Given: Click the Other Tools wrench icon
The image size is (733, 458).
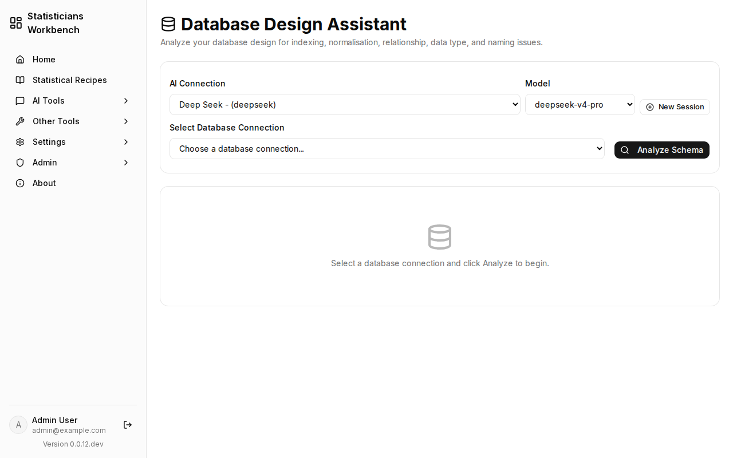Looking at the screenshot, I should (20, 121).
